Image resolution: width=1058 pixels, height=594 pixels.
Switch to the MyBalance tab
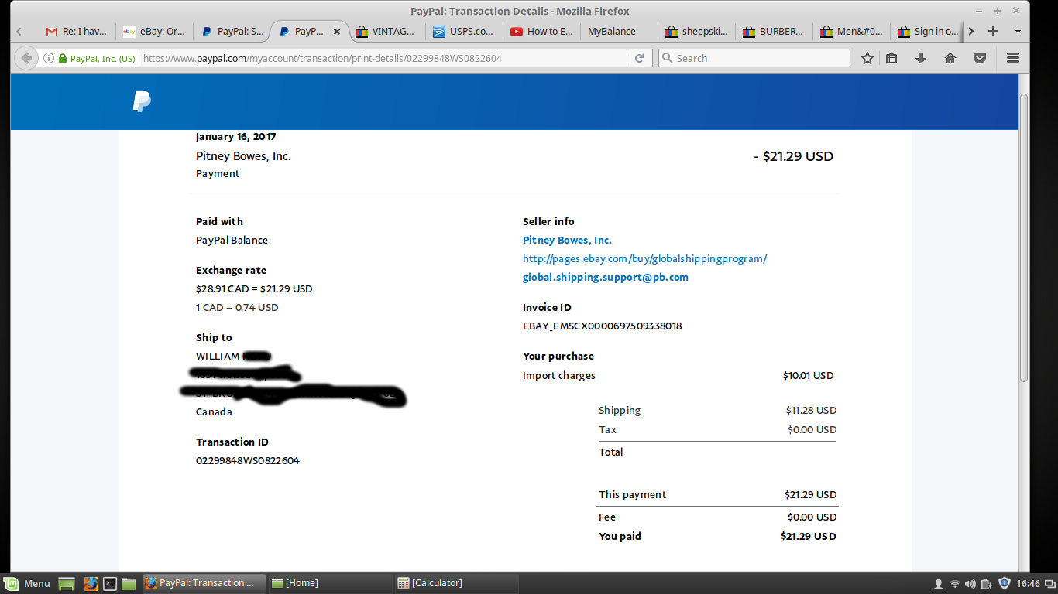[x=620, y=32]
